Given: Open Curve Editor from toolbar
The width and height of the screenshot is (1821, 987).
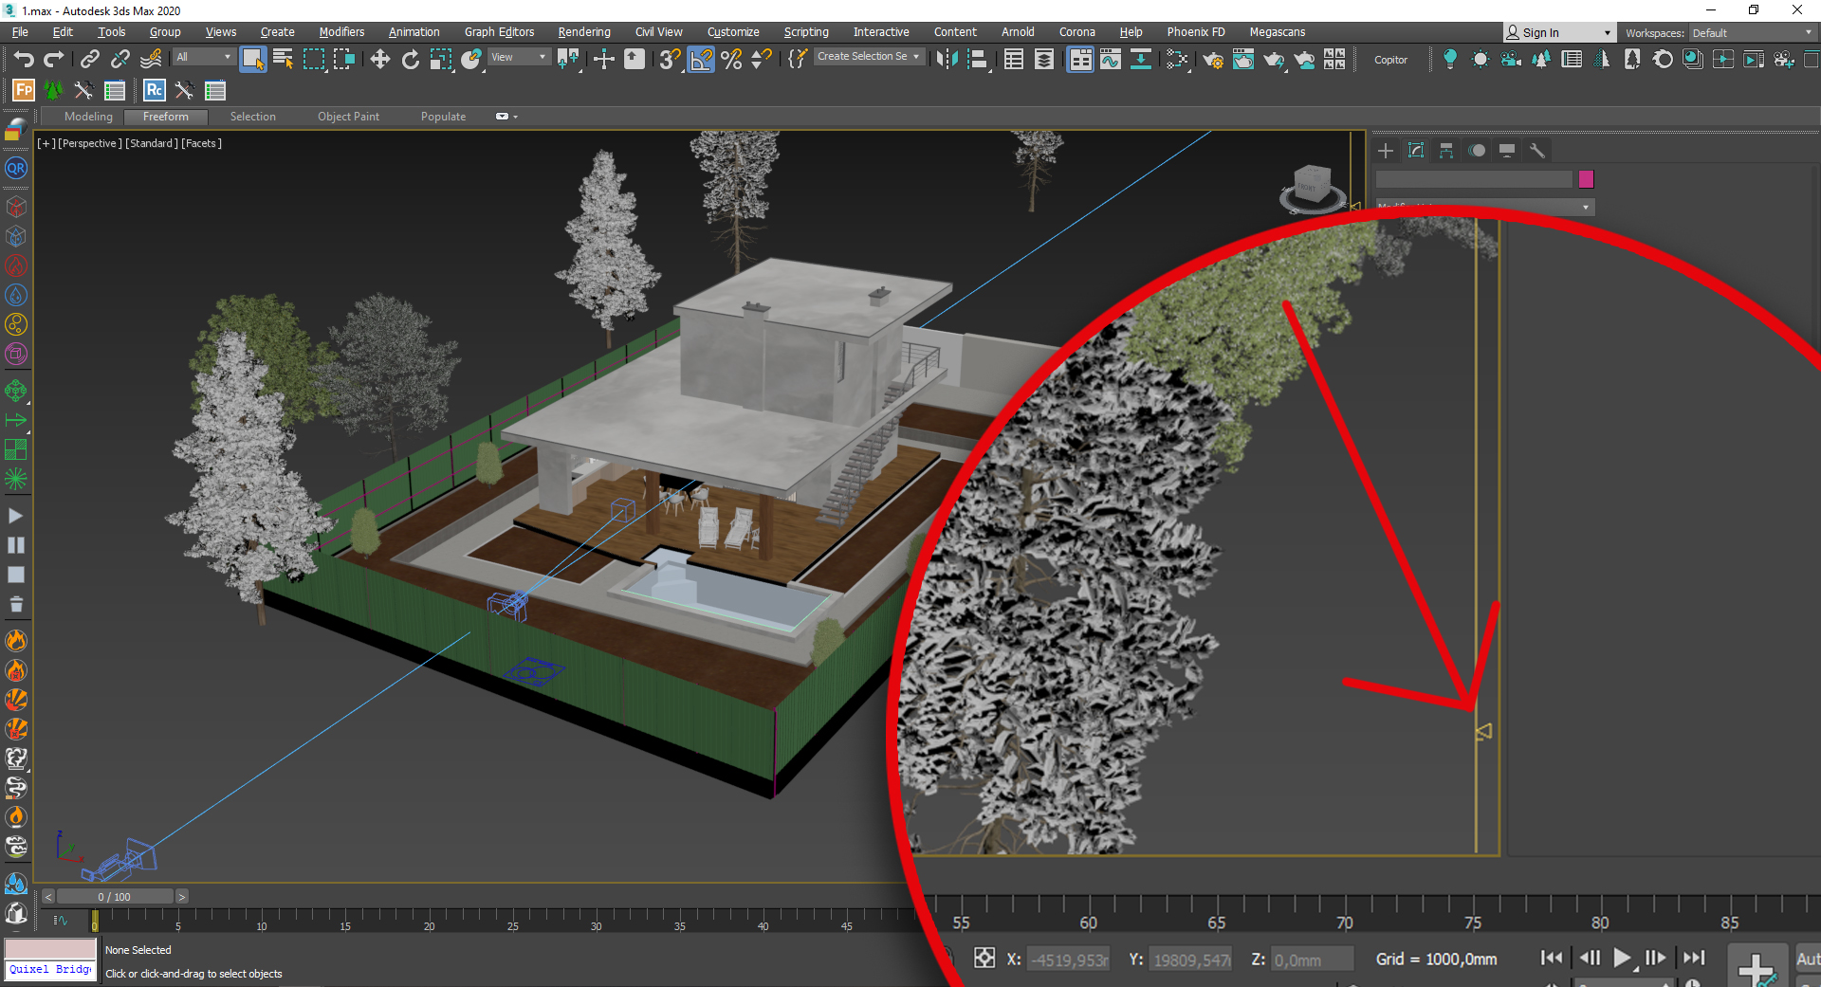Looking at the screenshot, I should click(1110, 60).
